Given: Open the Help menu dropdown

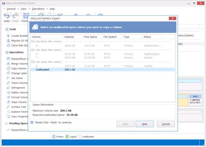Looking at the screenshot, I should click(52, 9).
